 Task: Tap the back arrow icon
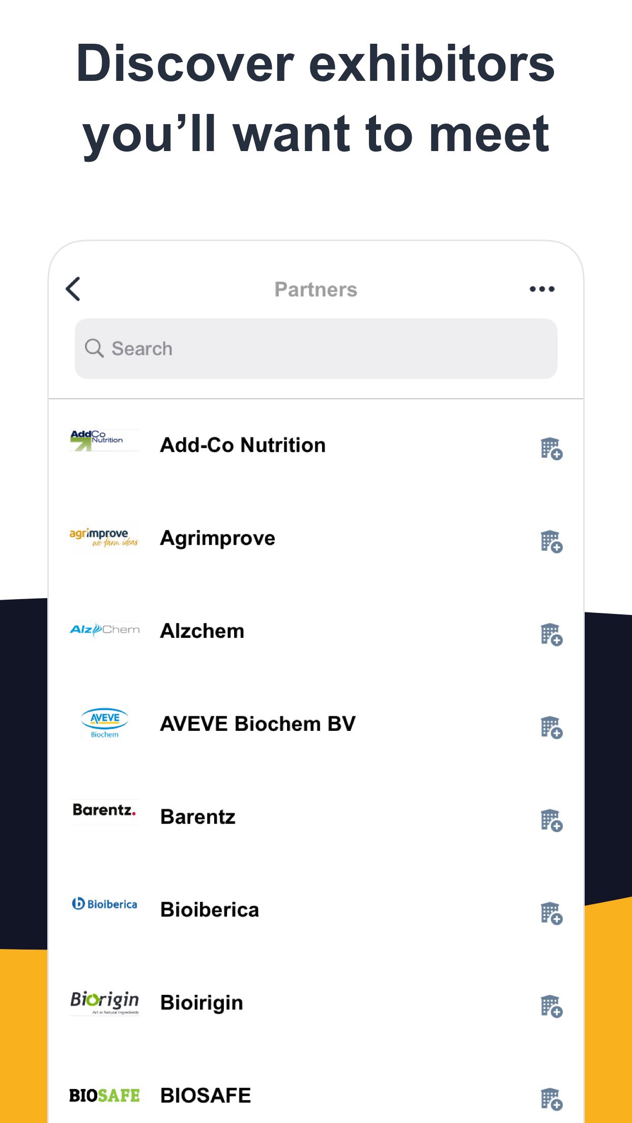[73, 289]
